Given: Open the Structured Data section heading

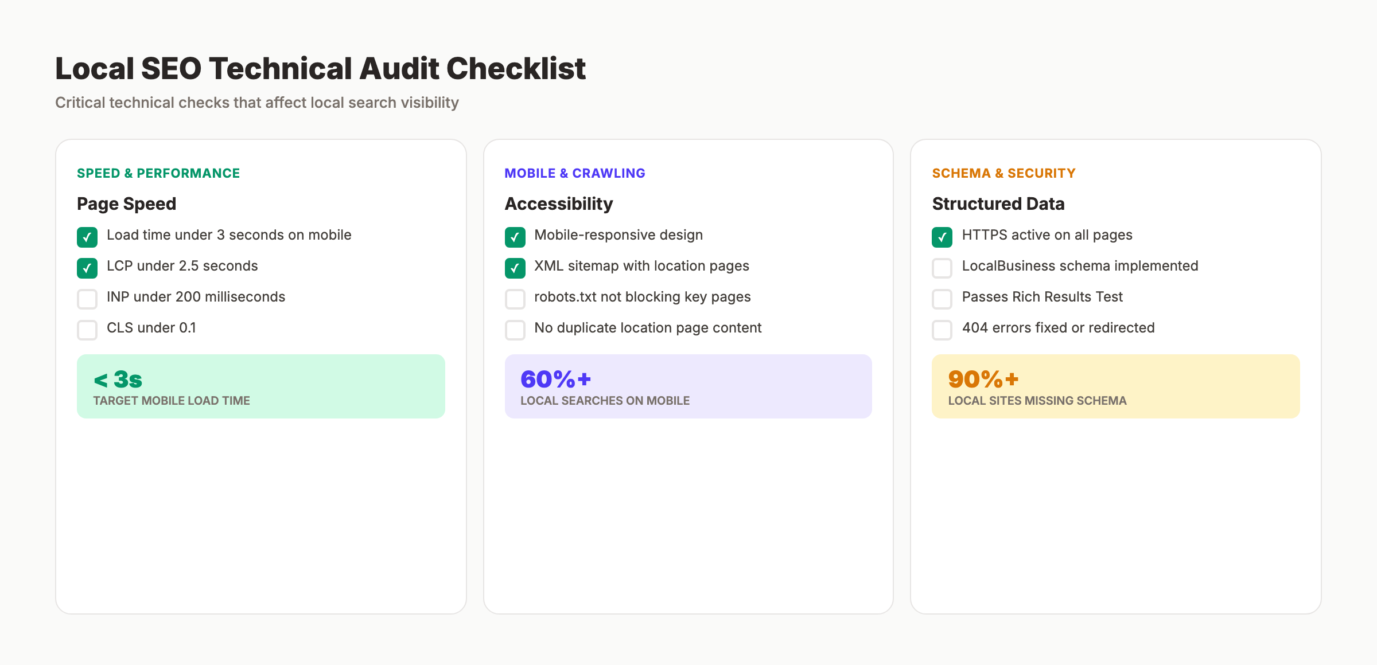Looking at the screenshot, I should click(x=998, y=204).
